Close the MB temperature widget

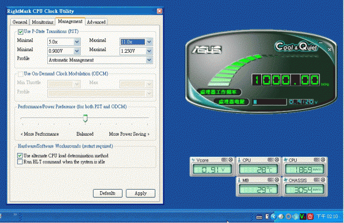(x=277, y=180)
